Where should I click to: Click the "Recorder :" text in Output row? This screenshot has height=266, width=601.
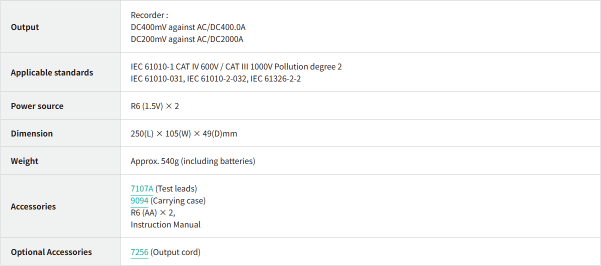point(149,15)
